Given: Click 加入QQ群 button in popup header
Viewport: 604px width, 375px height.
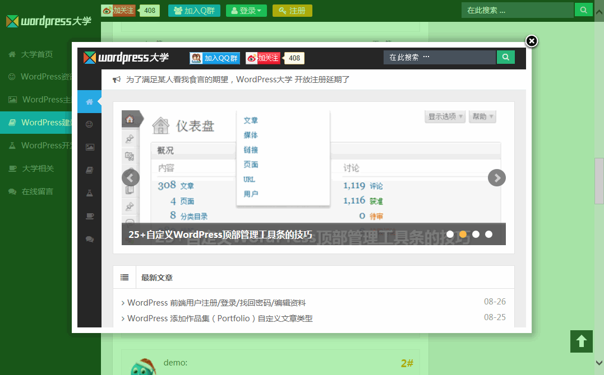Looking at the screenshot, I should [x=215, y=58].
